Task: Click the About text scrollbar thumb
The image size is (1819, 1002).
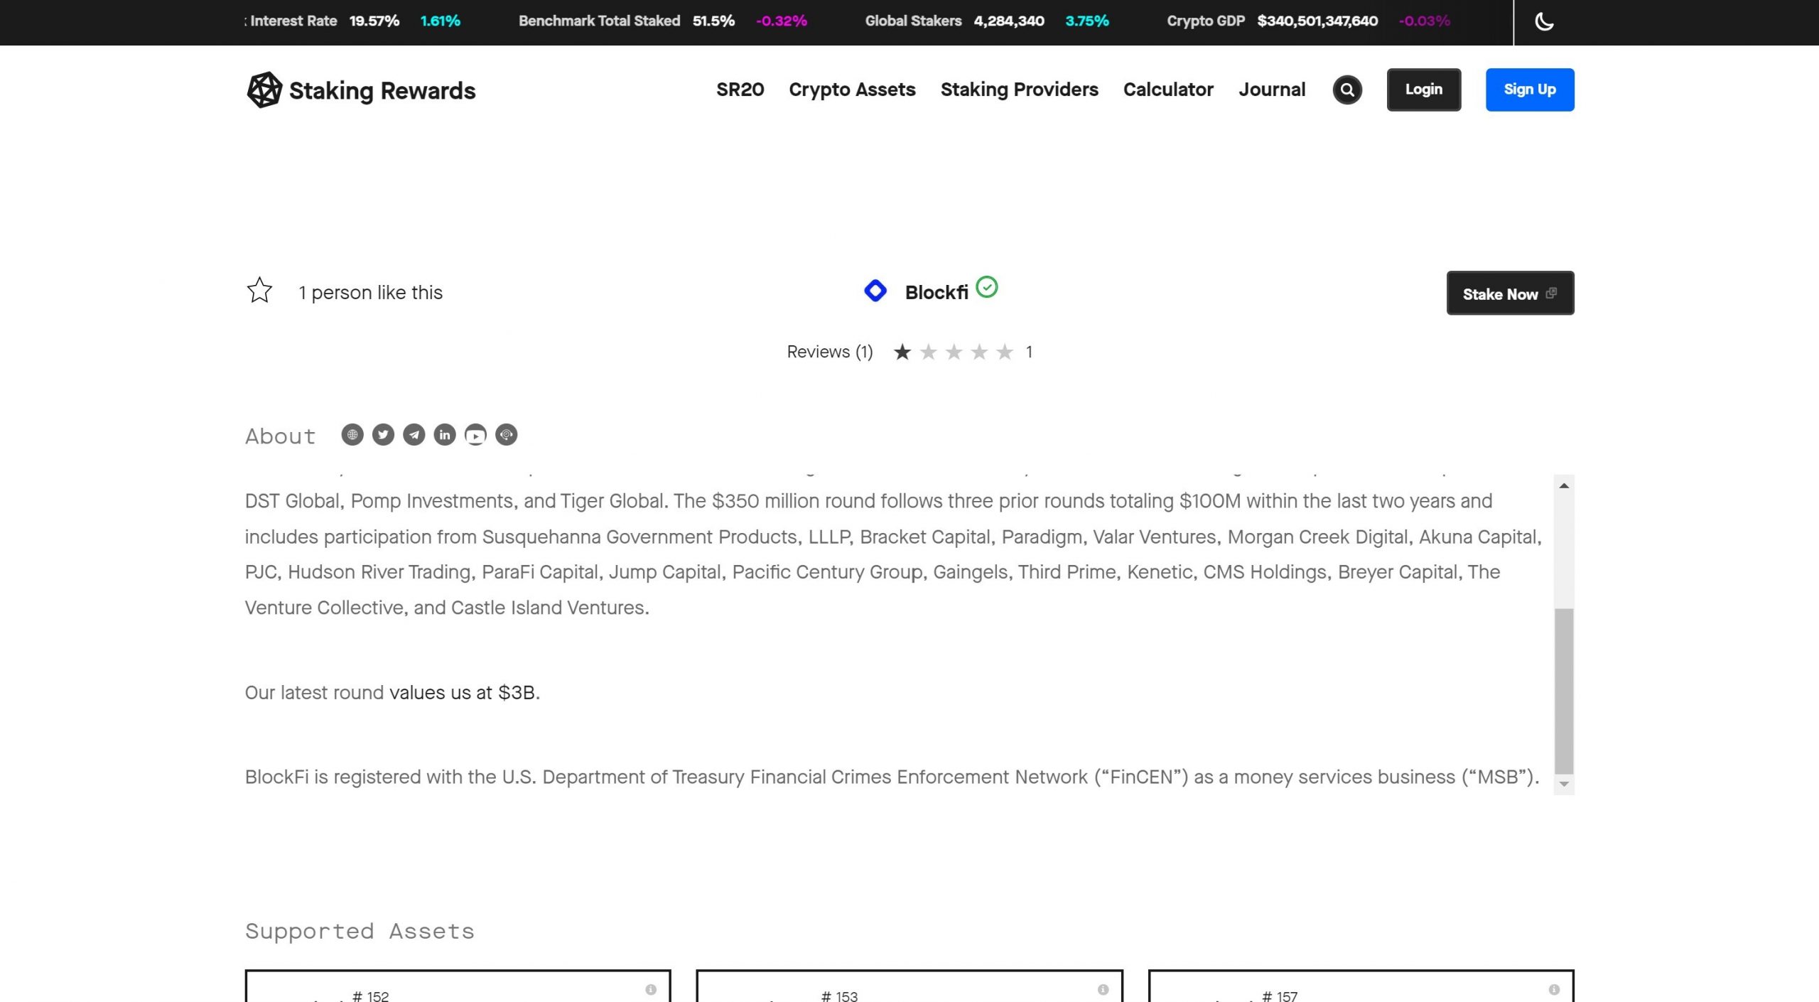Action: pyautogui.click(x=1564, y=691)
